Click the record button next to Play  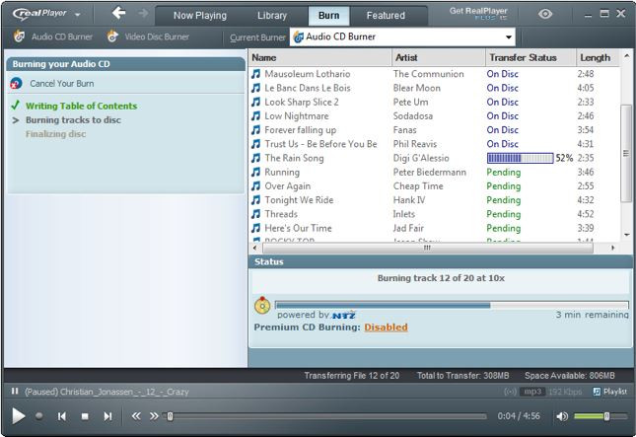39,416
